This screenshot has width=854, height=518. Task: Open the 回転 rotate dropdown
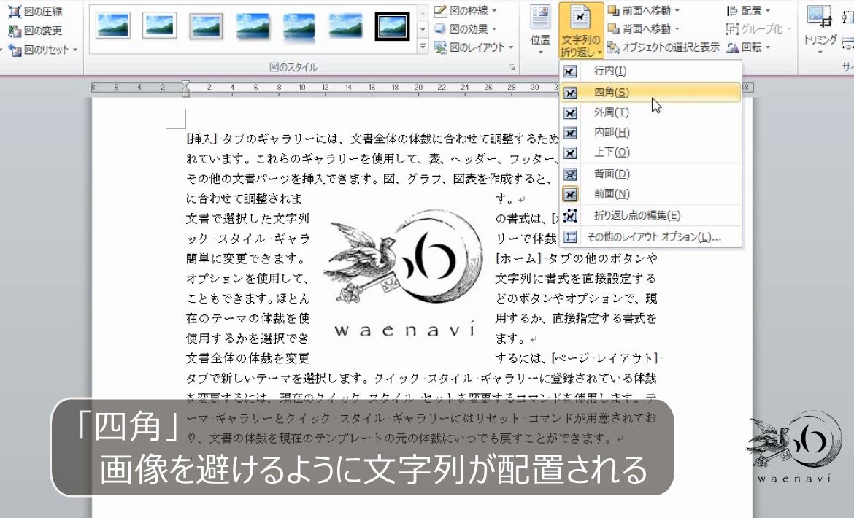(x=747, y=47)
